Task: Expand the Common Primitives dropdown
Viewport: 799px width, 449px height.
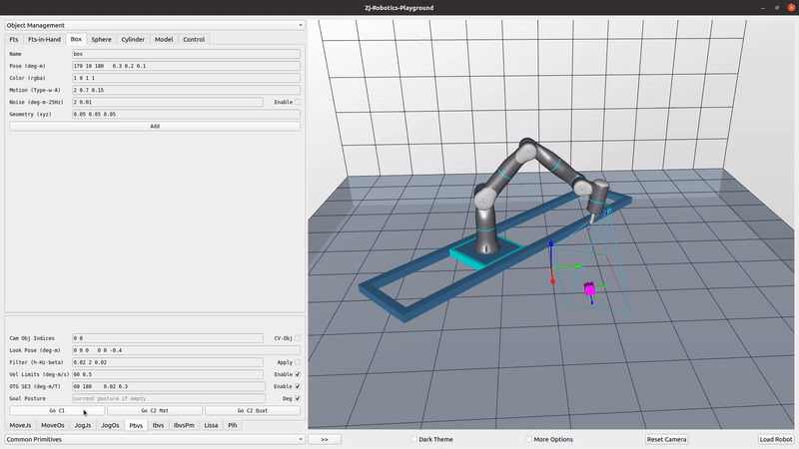Action: tap(154, 439)
